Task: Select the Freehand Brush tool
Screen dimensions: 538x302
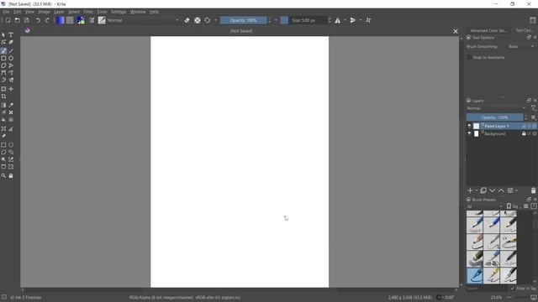Action: tap(3, 50)
